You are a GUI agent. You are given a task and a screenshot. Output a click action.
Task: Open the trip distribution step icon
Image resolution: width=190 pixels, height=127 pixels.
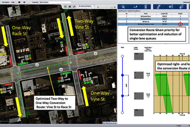(181, 7)
